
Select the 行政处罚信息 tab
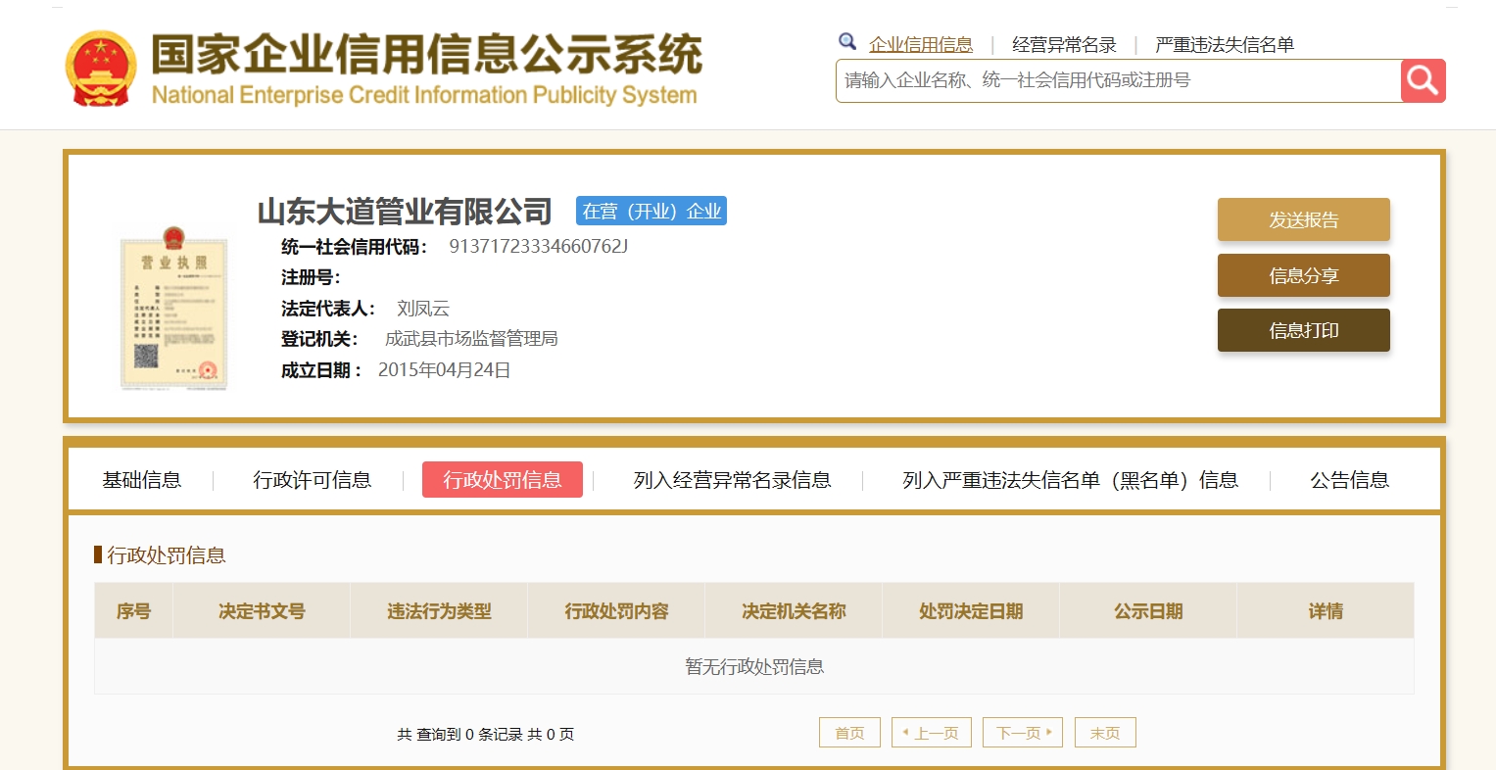tap(503, 480)
